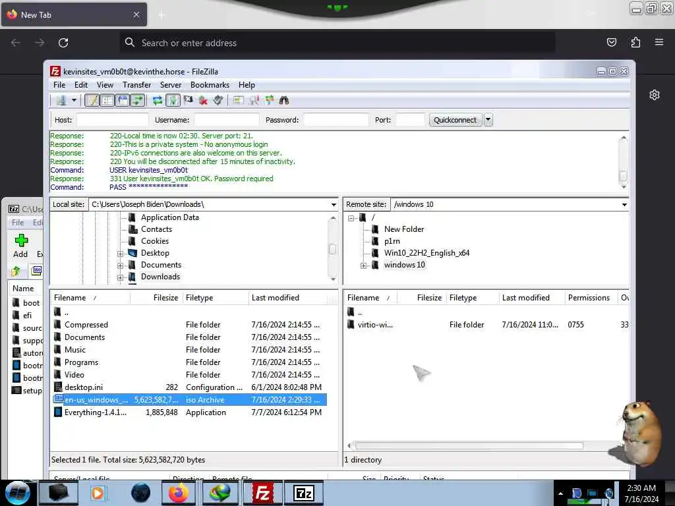Toggle directory comparison
The height and width of the screenshot is (506, 675).
[x=254, y=101]
